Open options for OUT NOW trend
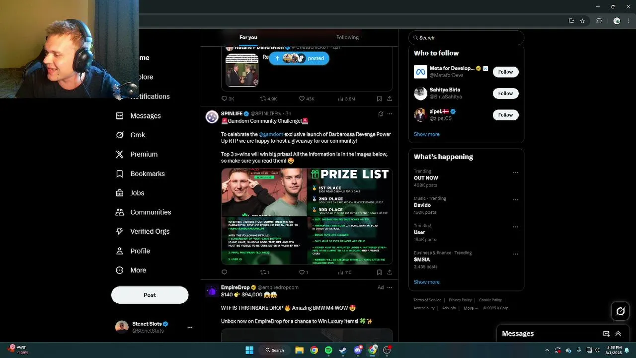636x358 pixels. pos(515,173)
